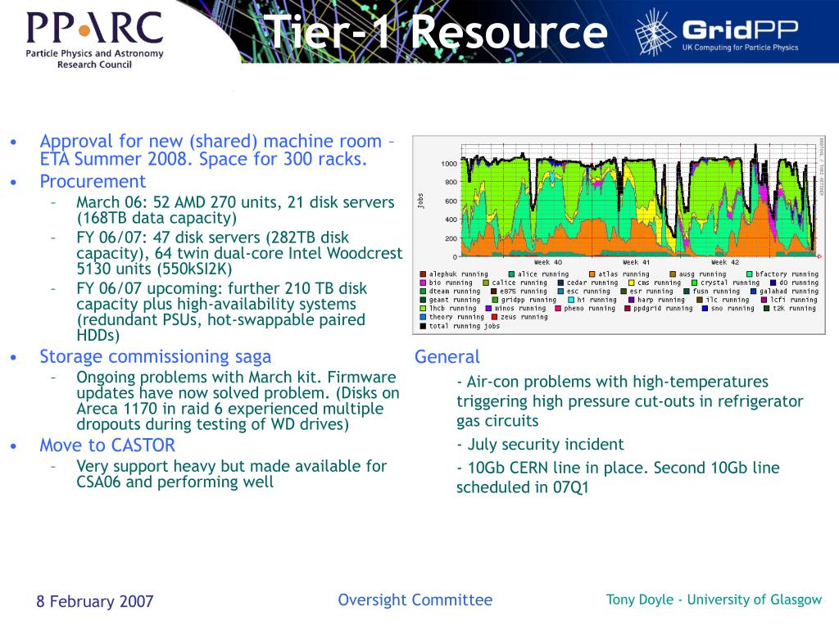Click the 'bio running' legend label
Image resolution: width=839 pixels, height=629 pixels.
(451, 283)
